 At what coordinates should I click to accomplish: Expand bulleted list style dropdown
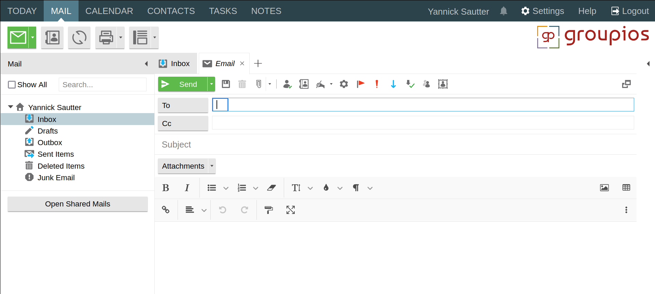226,188
